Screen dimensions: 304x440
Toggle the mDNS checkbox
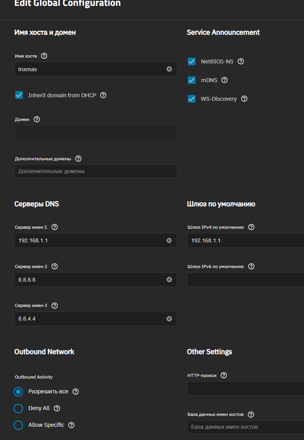point(192,80)
